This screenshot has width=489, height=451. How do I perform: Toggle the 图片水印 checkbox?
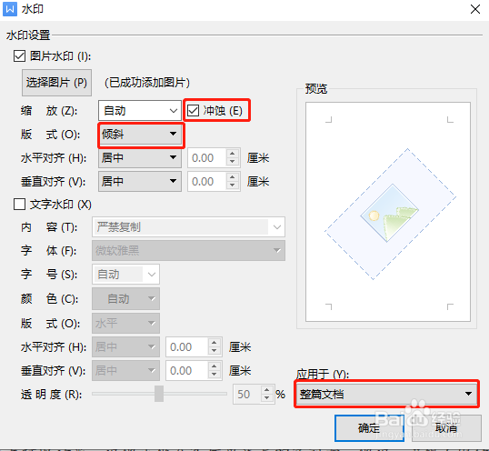[x=19, y=56]
